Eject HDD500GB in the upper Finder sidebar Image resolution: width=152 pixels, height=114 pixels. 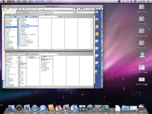click(16, 21)
